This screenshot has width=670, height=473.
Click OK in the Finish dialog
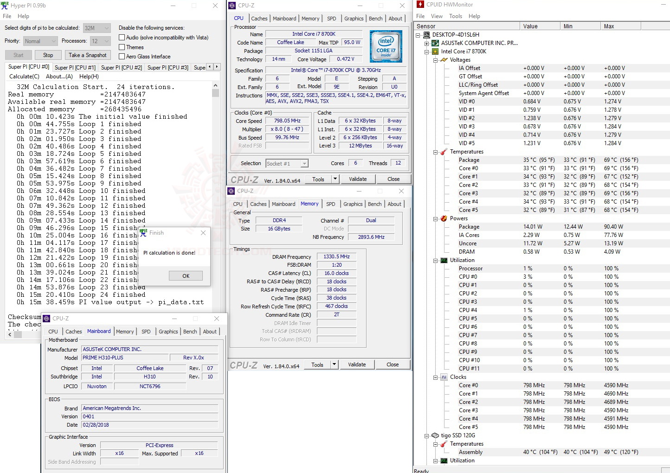(186, 276)
